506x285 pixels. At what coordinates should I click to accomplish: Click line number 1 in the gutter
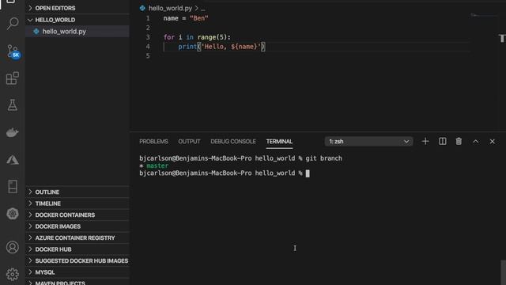click(148, 18)
